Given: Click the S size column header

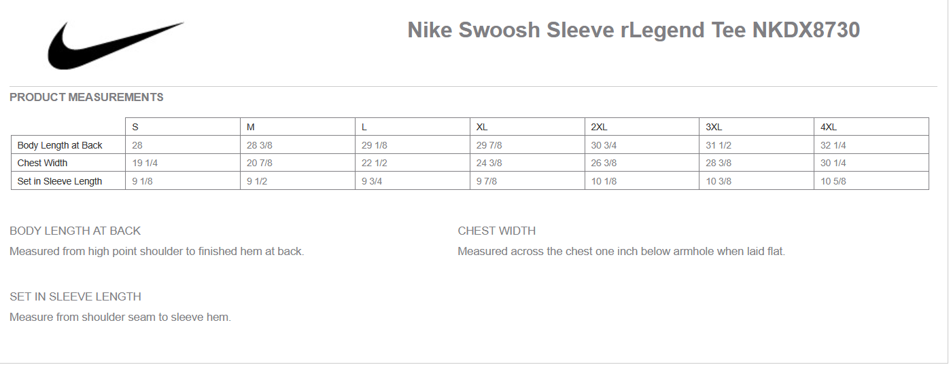Looking at the screenshot, I should [x=135, y=128].
